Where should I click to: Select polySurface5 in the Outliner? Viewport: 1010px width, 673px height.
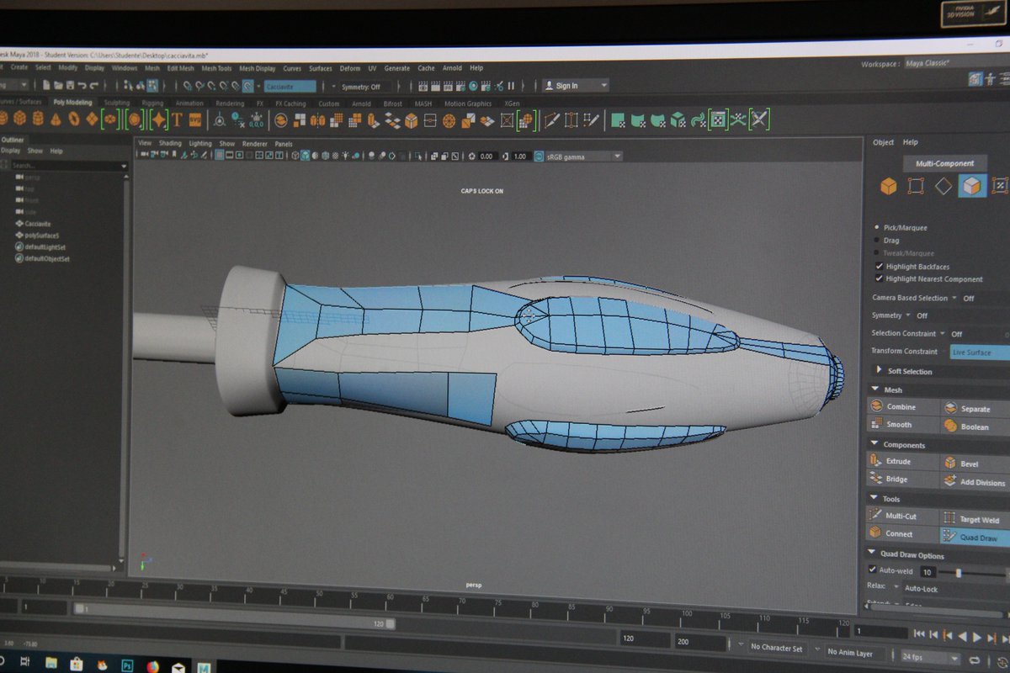point(40,236)
